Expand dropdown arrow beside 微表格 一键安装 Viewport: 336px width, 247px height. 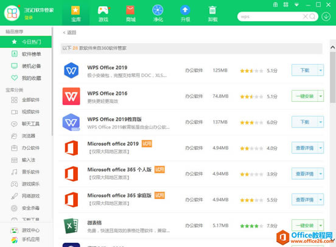(321, 225)
